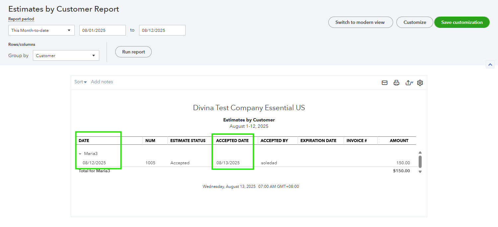
Task: Click the Run report button
Action: point(133,52)
